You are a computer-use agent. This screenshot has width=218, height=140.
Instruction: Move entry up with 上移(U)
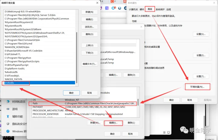coord(90,45)
